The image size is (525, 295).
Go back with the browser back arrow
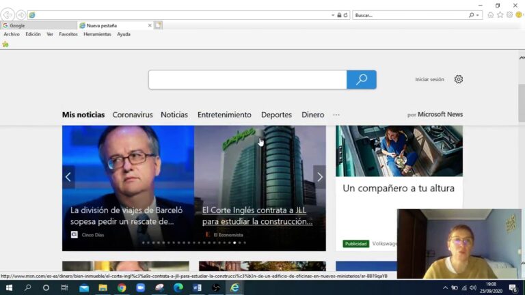point(8,15)
